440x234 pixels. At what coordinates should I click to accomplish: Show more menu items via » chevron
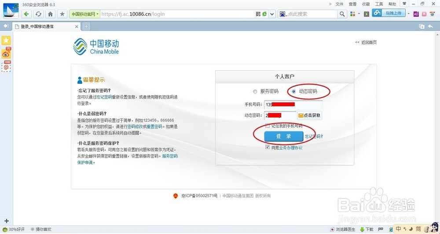click(x=330, y=4)
